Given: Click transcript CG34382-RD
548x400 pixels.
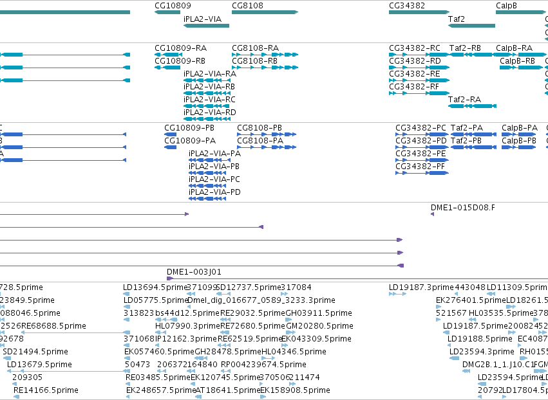Looking at the screenshot, I should [415, 61].
